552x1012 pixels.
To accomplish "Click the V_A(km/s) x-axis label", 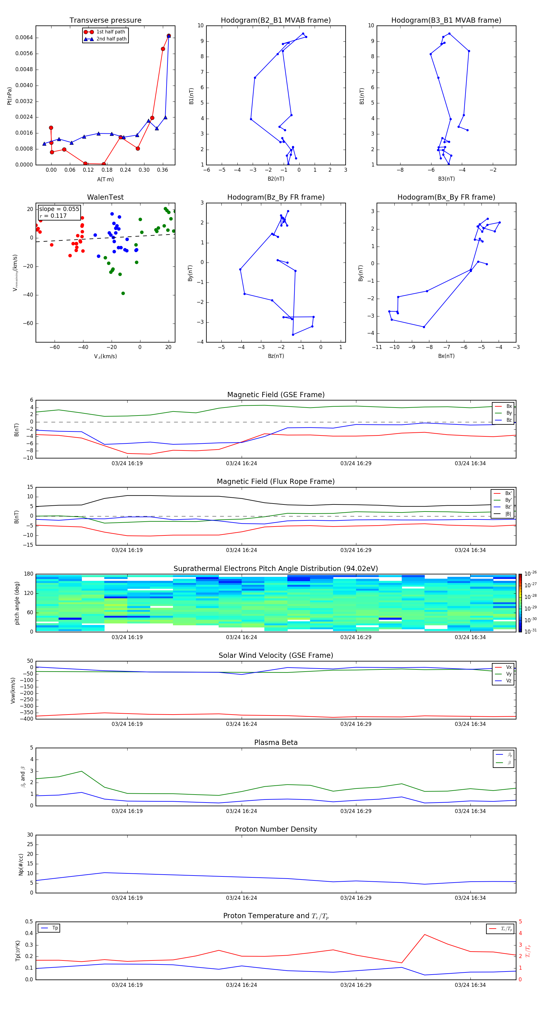I will click(x=105, y=356).
